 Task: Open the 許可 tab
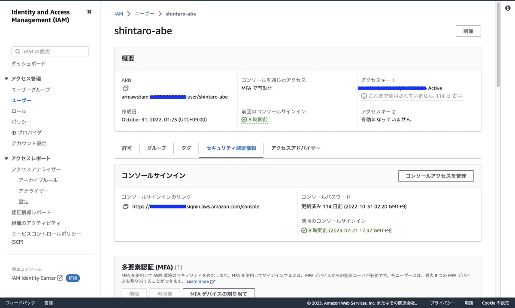click(127, 148)
